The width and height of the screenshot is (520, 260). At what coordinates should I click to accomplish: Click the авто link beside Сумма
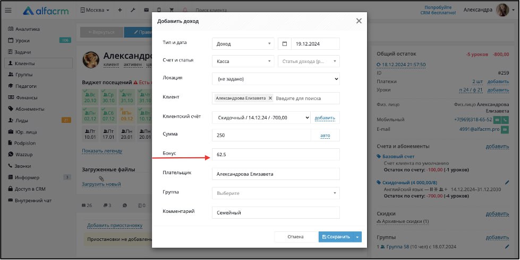point(325,136)
